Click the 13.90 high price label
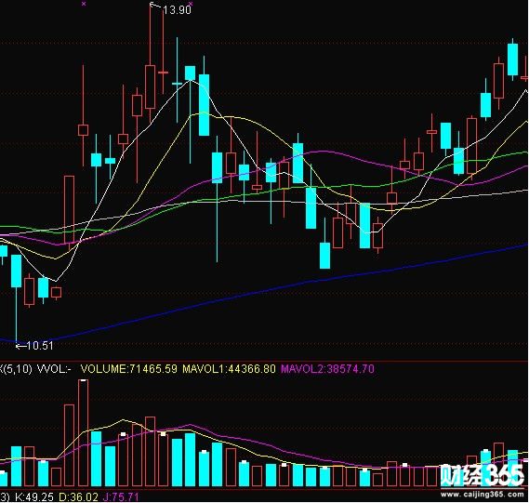 [x=178, y=10]
